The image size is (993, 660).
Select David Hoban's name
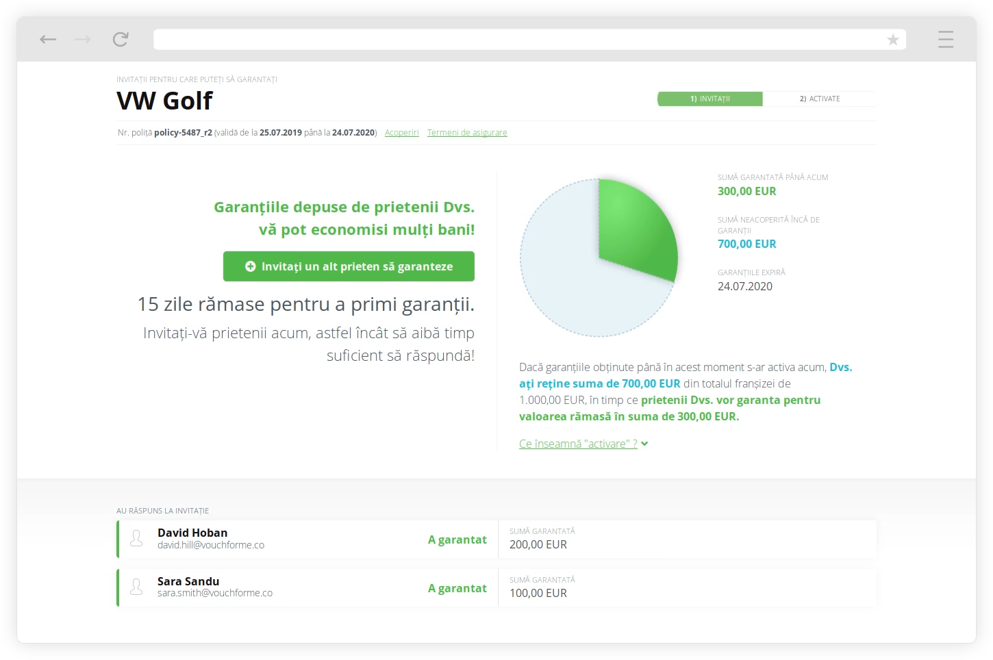coord(192,533)
